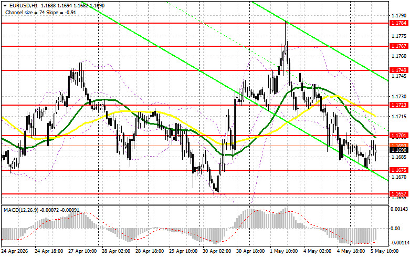
Task: Click the 1.1745 price axis value
Action: [x=399, y=76]
